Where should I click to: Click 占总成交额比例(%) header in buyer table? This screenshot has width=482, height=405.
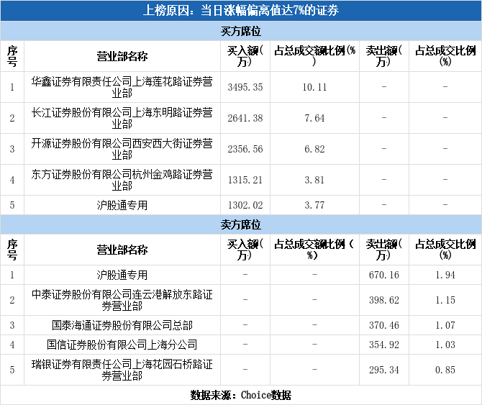coord(314,56)
